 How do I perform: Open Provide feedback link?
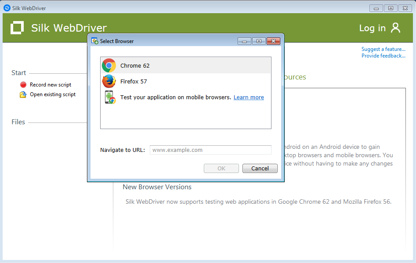[x=383, y=56]
